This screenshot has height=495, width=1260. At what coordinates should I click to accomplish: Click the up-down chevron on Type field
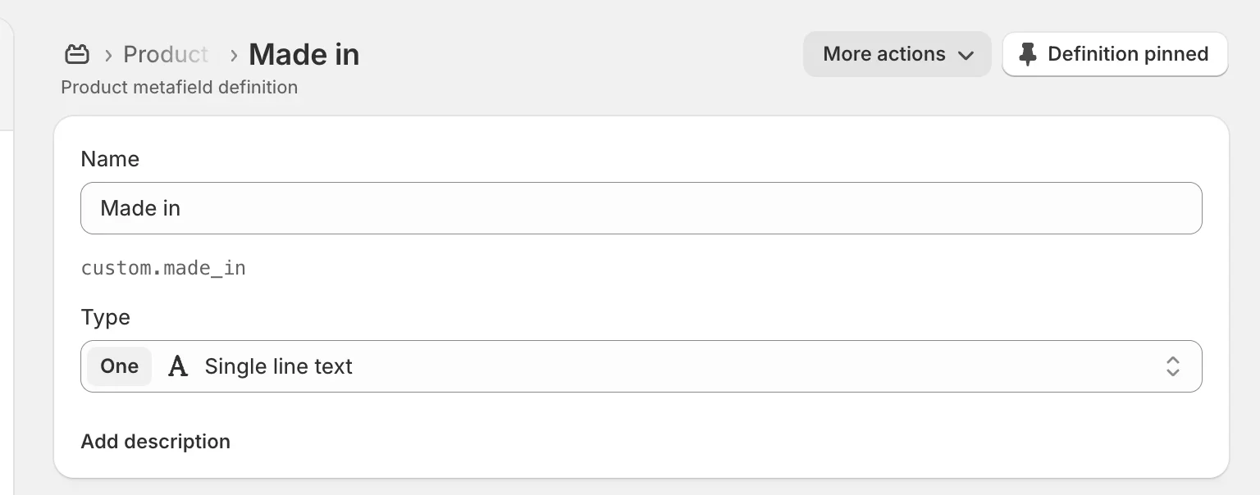1172,366
